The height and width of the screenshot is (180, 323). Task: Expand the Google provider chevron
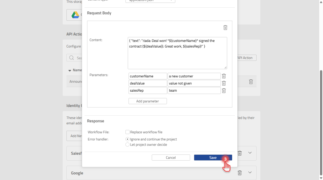point(250,173)
